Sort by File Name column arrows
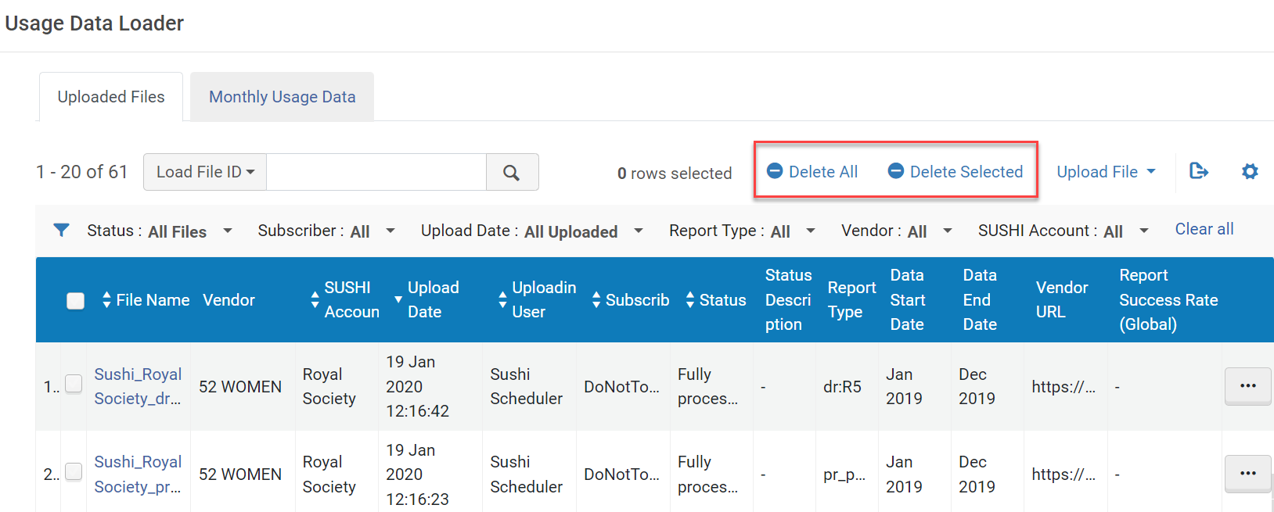1274x512 pixels. click(x=106, y=300)
